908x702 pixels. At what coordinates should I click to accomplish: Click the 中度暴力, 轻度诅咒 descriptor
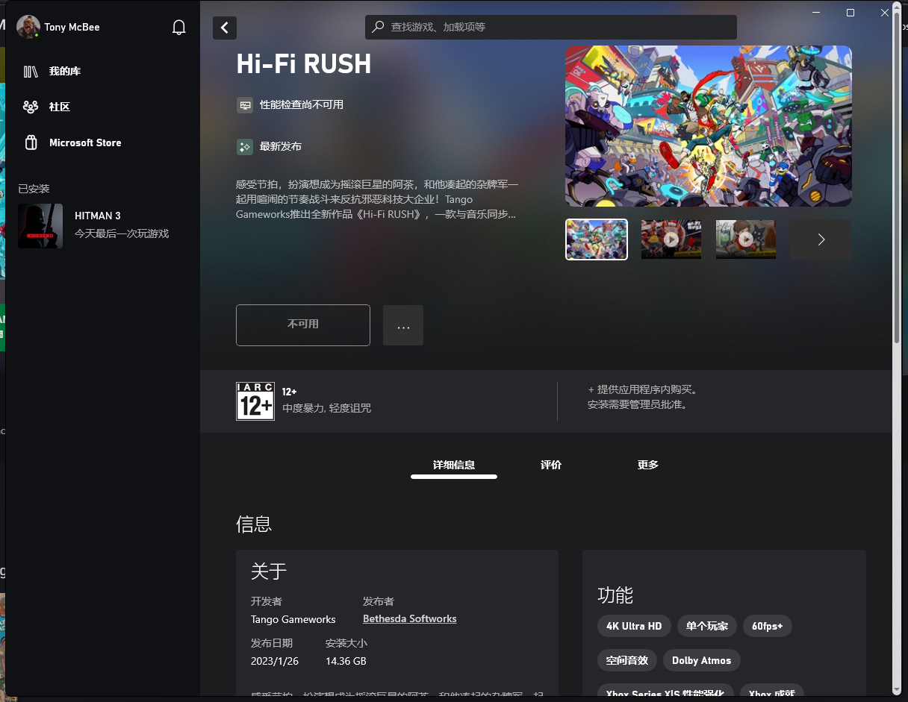click(x=326, y=409)
